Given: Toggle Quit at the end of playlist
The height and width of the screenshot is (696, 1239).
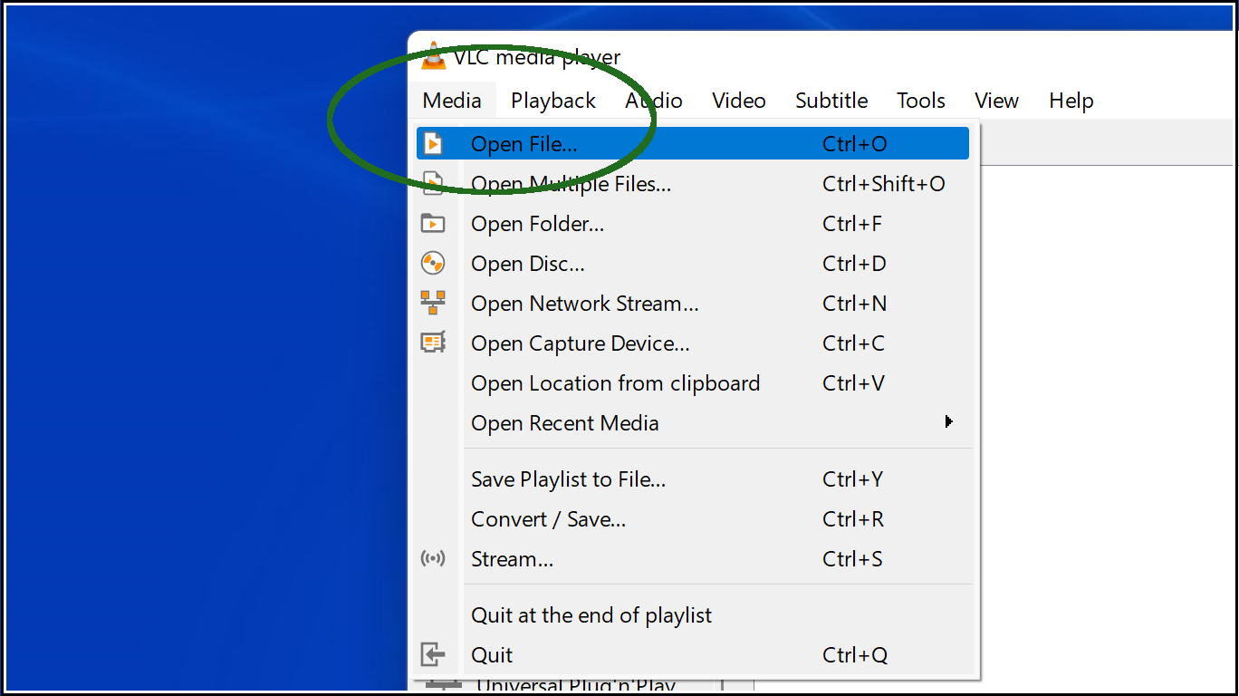Looking at the screenshot, I should [693, 615].
